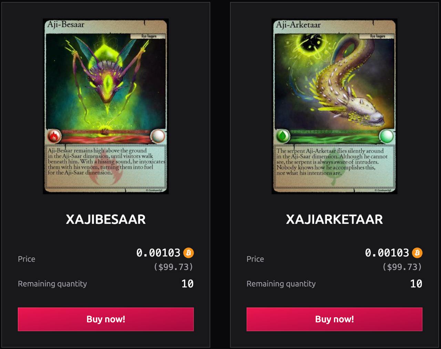The image size is (441, 349).
Task: Click the fire element icon on Aji-Besaar card
Action: 54,136
